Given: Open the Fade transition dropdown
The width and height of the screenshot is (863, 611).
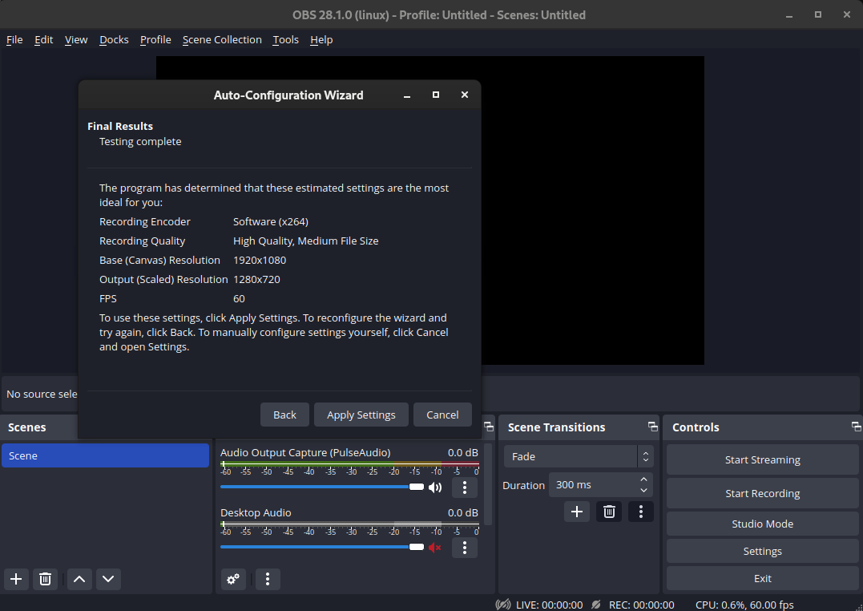Looking at the screenshot, I should tap(578, 455).
